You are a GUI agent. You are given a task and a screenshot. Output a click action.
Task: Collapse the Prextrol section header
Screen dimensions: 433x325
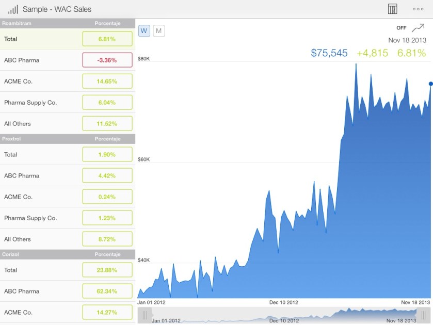click(67, 139)
